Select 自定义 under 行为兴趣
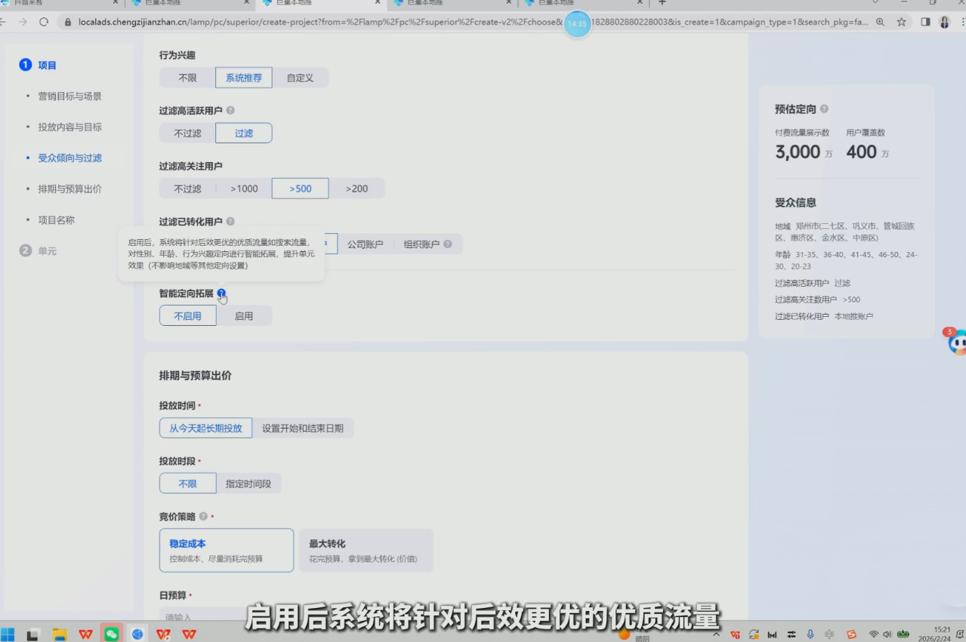This screenshot has width=966, height=642. [x=301, y=77]
